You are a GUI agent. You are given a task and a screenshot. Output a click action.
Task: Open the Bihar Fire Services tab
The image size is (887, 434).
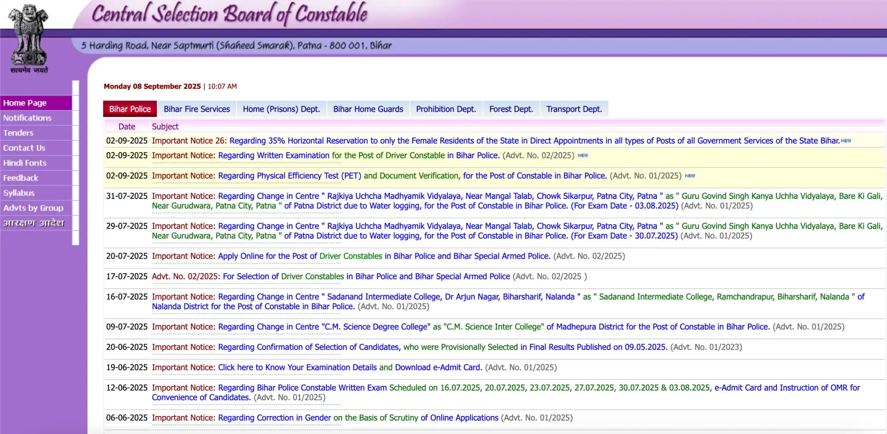[197, 109]
